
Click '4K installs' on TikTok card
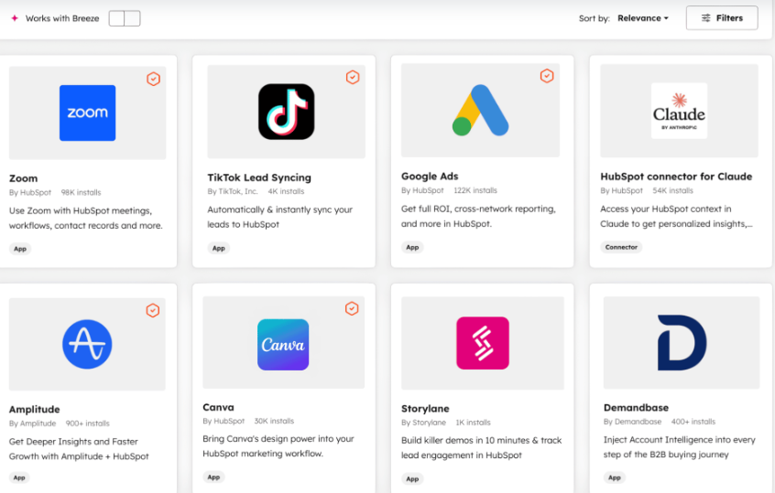(286, 191)
